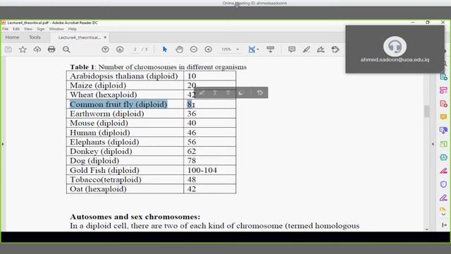Open the View menu
Screen dimensions: 451x254
28,29
